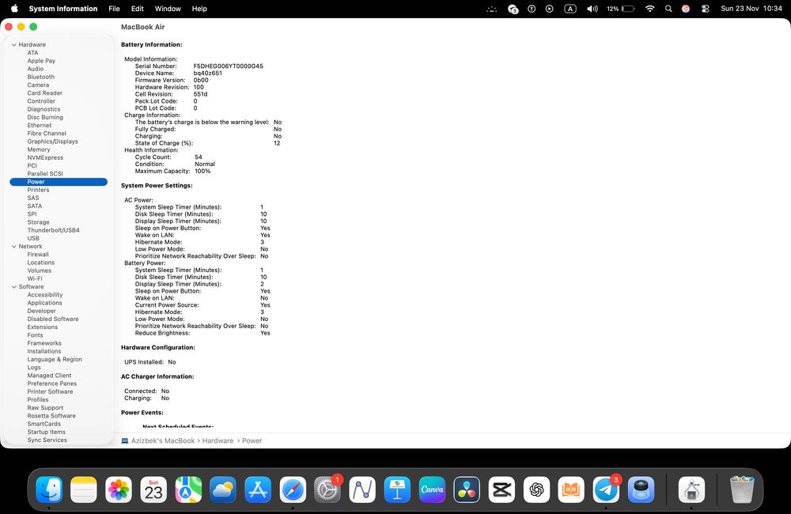Select Extensions under Software
The image size is (791, 514).
[x=43, y=327]
